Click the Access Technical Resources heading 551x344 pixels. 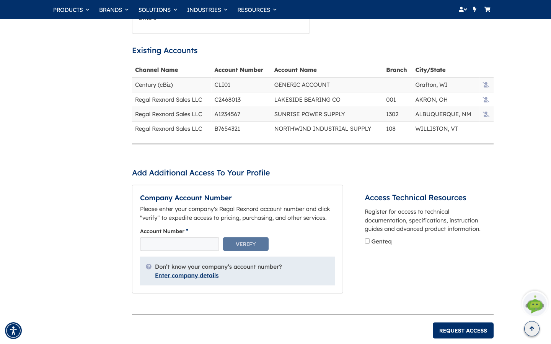pyautogui.click(x=416, y=198)
